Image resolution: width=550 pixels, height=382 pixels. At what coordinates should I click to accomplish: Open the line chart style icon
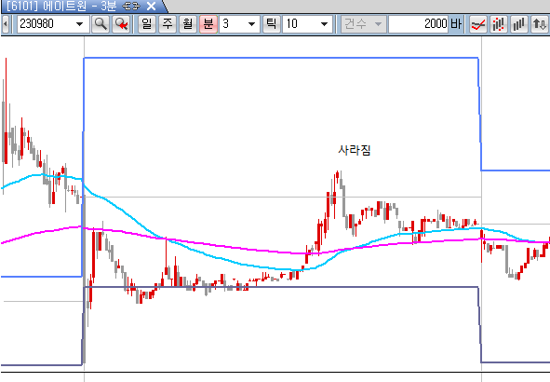pos(478,24)
